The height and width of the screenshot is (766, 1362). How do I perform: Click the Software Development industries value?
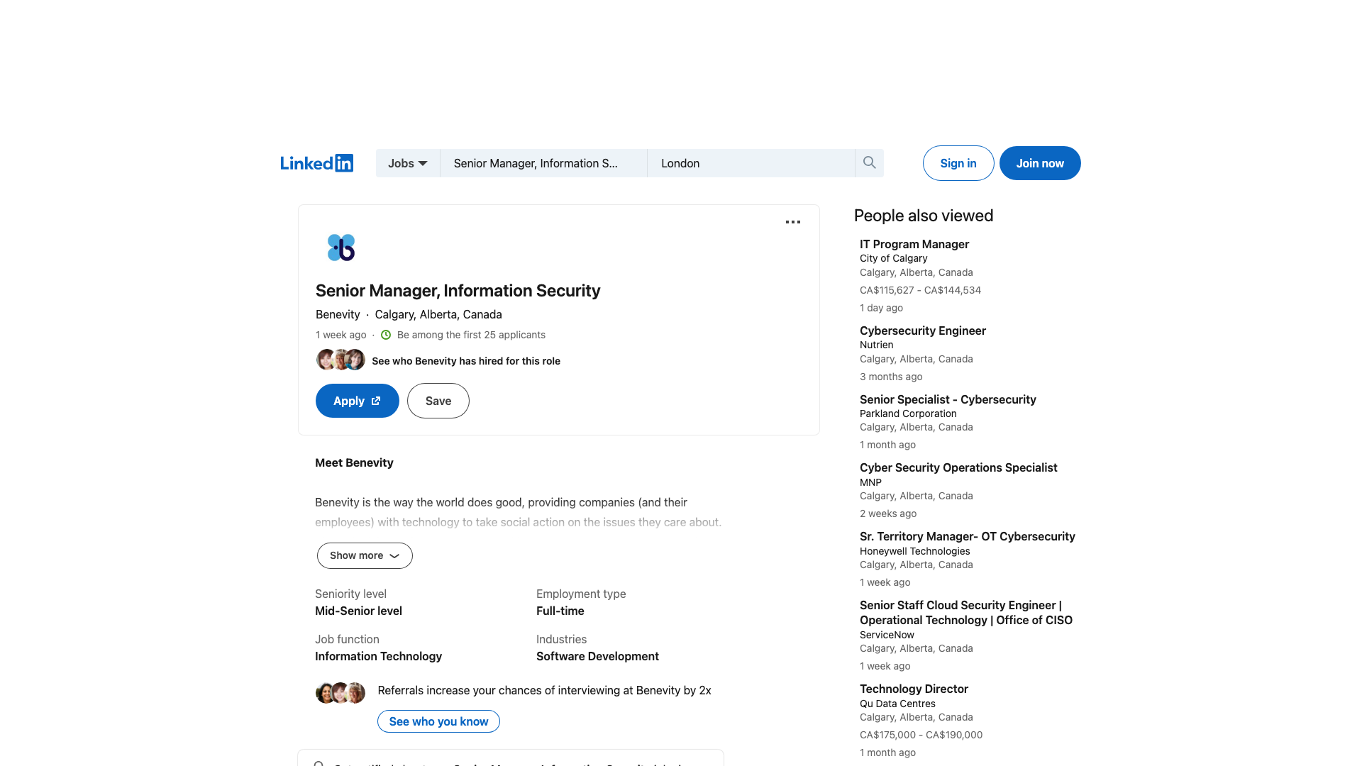597,656
